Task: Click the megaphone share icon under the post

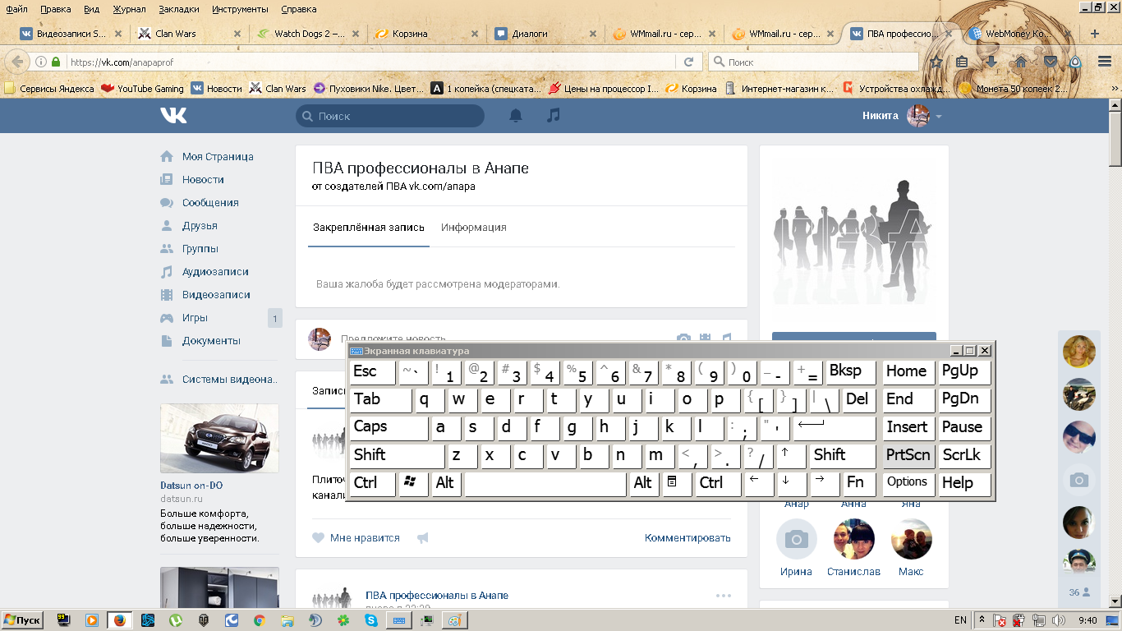Action: [423, 538]
